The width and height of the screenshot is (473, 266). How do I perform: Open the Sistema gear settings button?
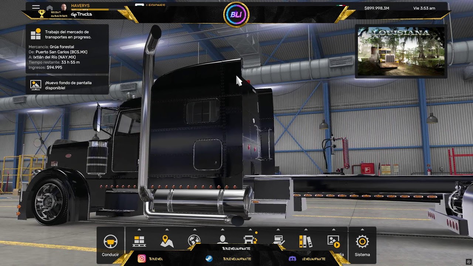point(362,245)
